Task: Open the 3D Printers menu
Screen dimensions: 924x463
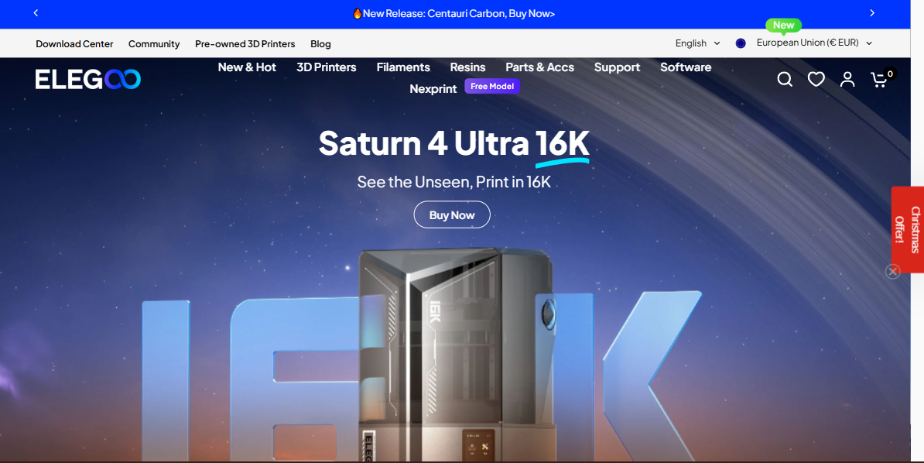Action: (326, 67)
